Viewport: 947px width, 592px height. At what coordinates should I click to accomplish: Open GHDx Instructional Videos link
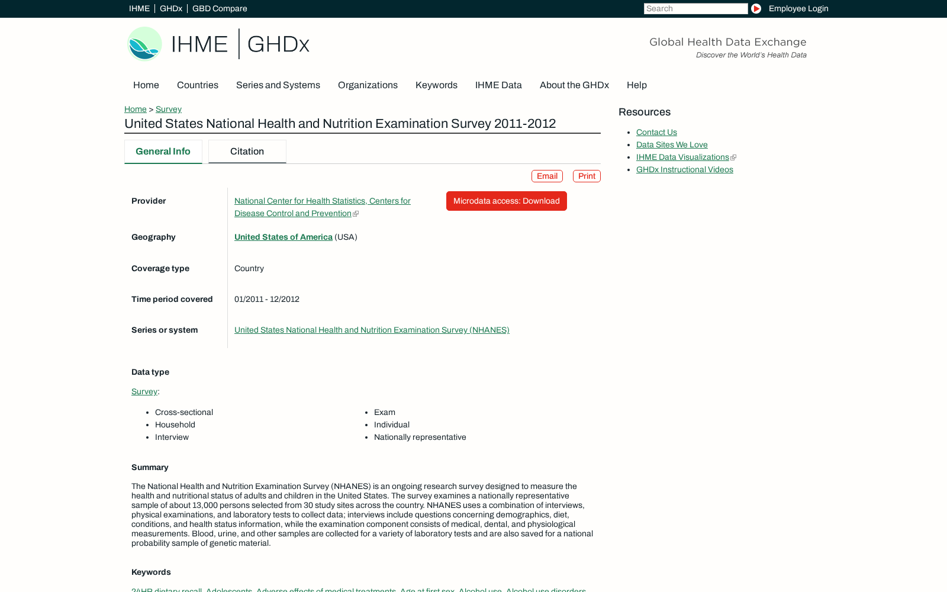[685, 169]
